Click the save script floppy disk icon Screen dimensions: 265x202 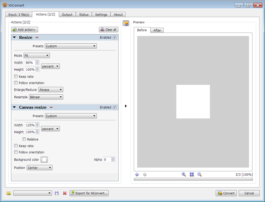(x=57, y=193)
